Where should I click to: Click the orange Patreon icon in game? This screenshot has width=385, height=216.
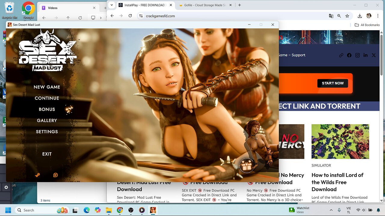(x=37, y=175)
